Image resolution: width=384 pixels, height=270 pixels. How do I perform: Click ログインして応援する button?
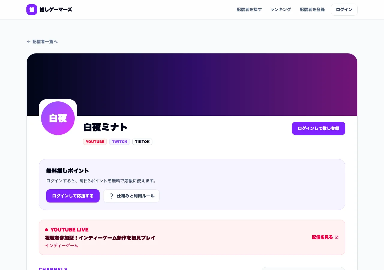coord(73,196)
